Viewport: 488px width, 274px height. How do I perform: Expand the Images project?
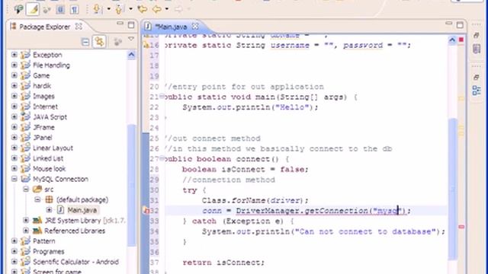click(14, 96)
